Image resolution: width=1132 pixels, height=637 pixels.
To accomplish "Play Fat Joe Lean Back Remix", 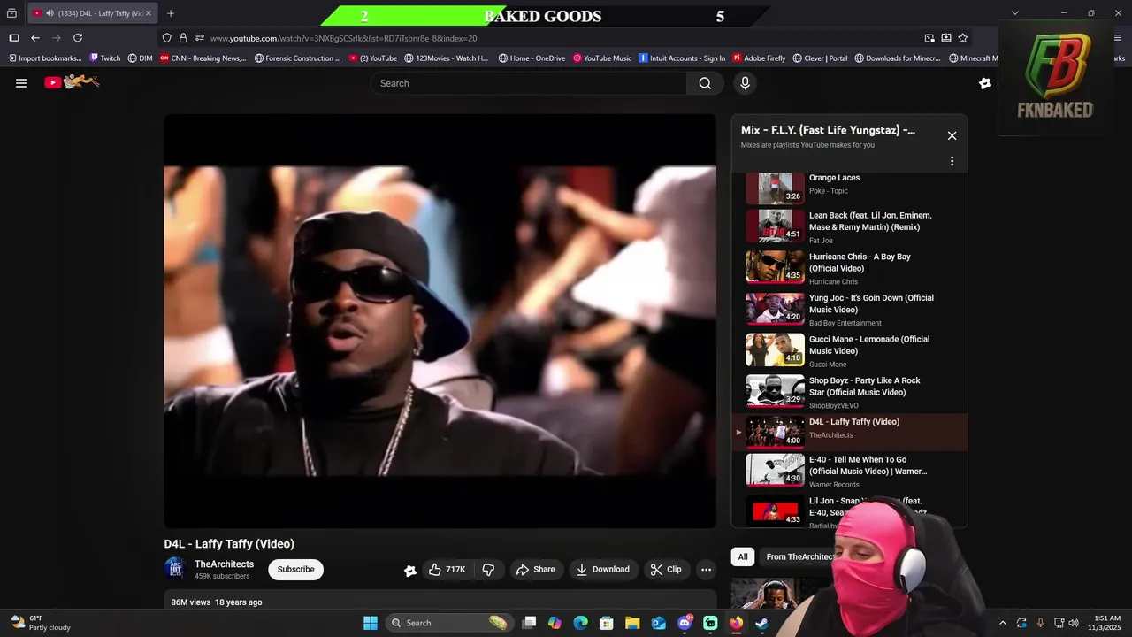I will coord(849,227).
